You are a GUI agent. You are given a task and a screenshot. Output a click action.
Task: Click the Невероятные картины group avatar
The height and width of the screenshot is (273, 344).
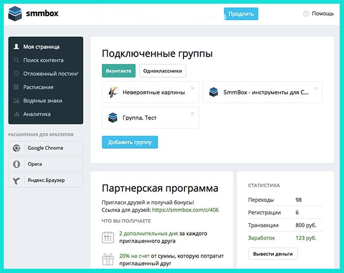coord(113,92)
